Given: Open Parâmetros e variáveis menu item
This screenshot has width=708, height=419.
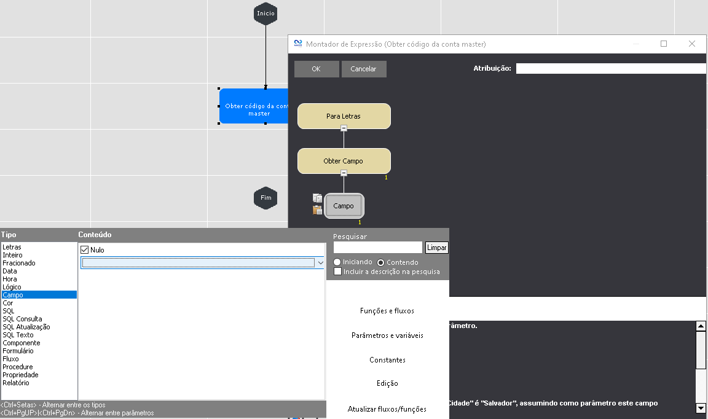Looking at the screenshot, I should click(x=387, y=335).
